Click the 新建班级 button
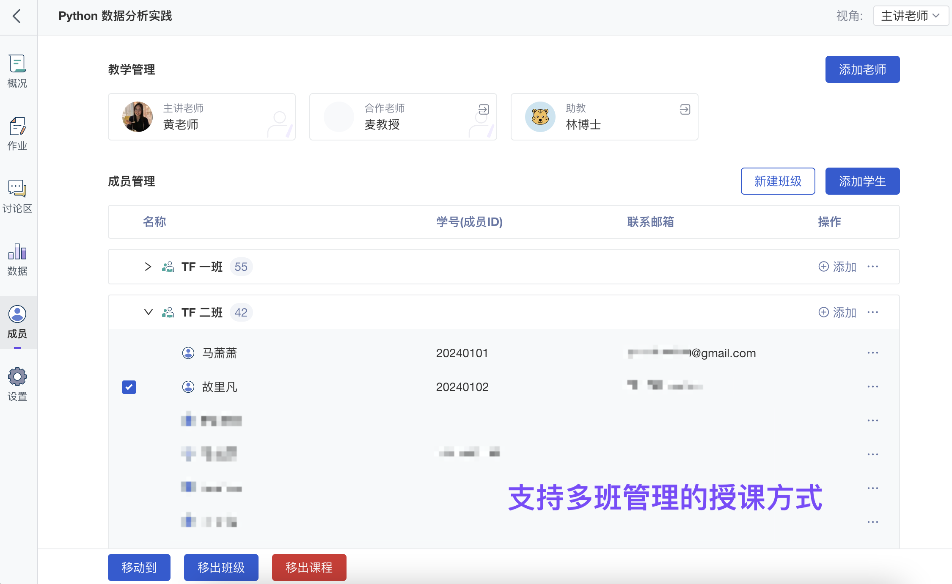952x584 pixels. pos(777,181)
